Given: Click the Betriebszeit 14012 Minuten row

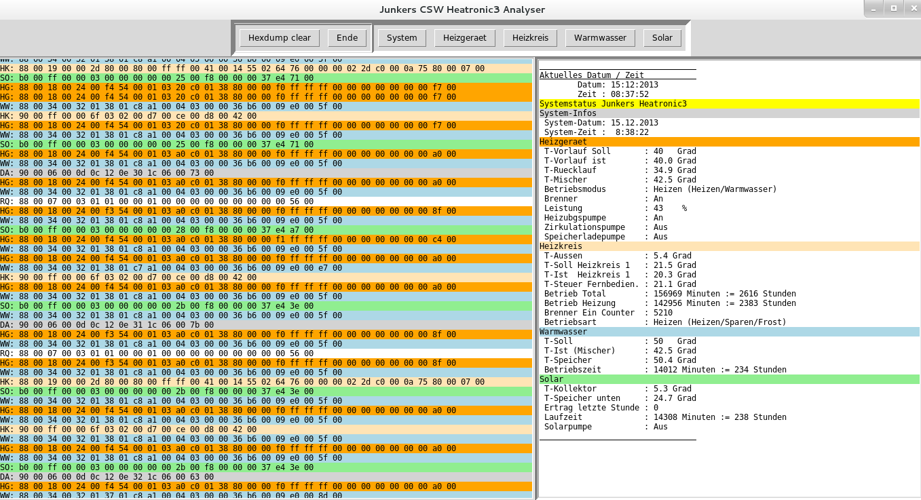Looking at the screenshot, I should coord(665,370).
